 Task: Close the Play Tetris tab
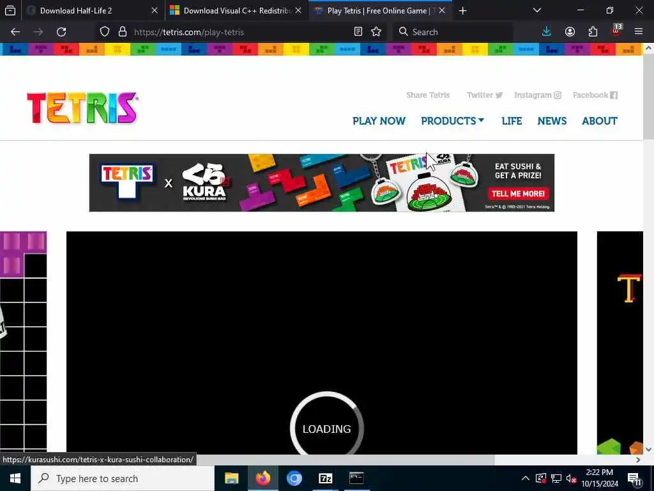pyautogui.click(x=442, y=10)
